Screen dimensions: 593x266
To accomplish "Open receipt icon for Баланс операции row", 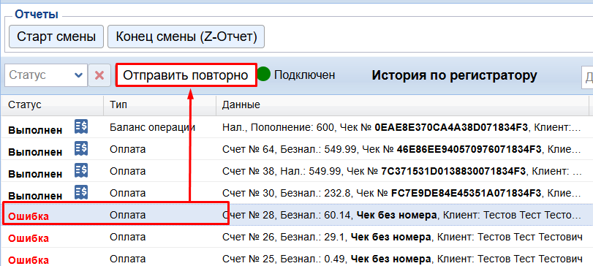I will pos(81,126).
